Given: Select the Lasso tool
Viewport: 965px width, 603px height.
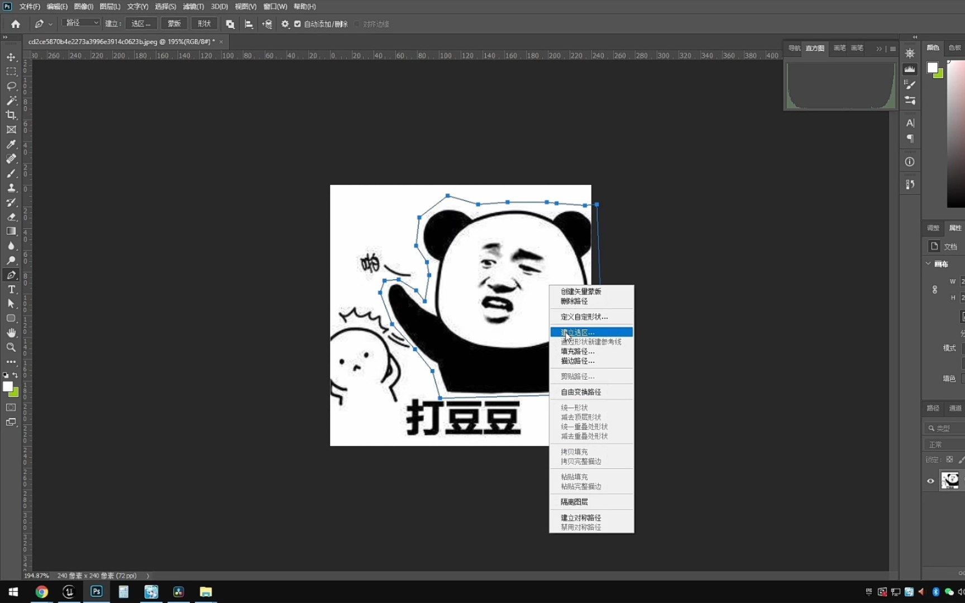Looking at the screenshot, I should (11, 86).
